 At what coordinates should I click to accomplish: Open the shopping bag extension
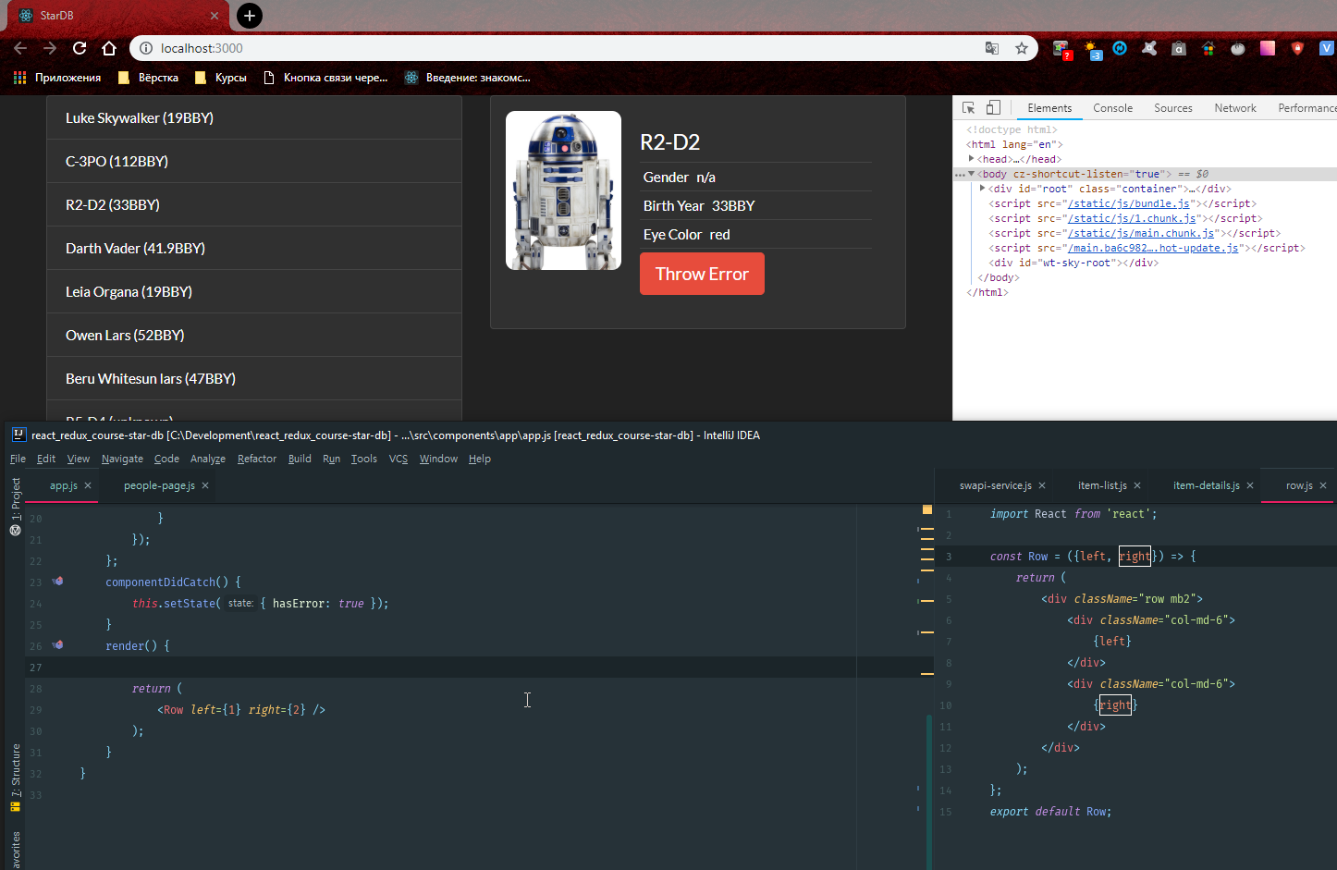tap(1179, 48)
